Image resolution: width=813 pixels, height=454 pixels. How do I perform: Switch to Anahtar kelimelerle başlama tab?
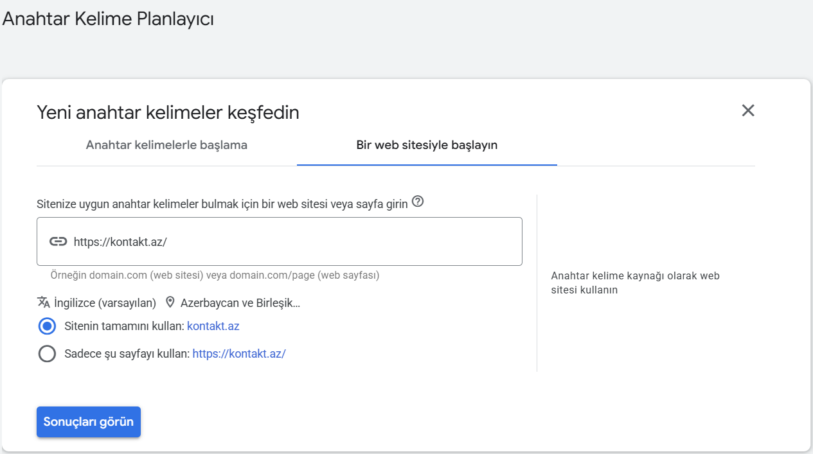tap(166, 144)
